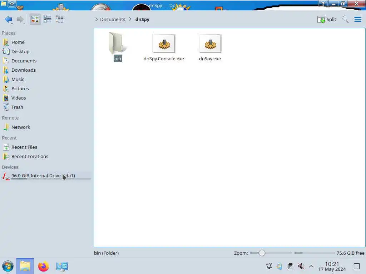Click the pin icon in titlebar
The height and width of the screenshot is (274, 366).
pyautogui.click(x=12, y=4)
